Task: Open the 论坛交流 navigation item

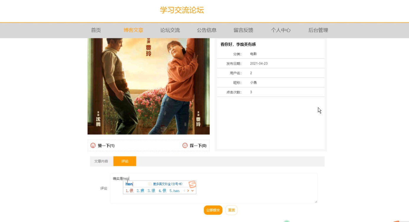Action: (x=170, y=30)
